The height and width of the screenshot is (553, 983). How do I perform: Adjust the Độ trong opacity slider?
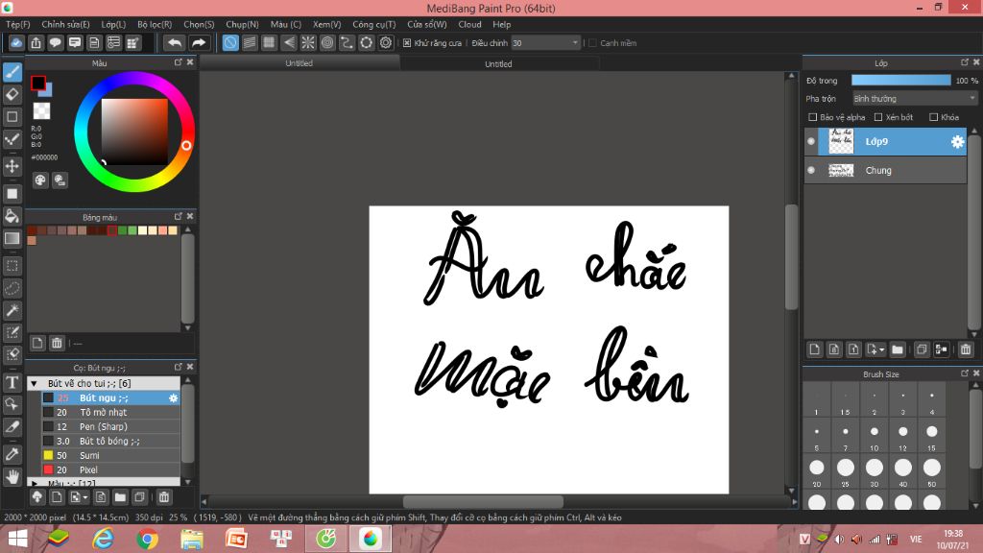[x=900, y=81]
